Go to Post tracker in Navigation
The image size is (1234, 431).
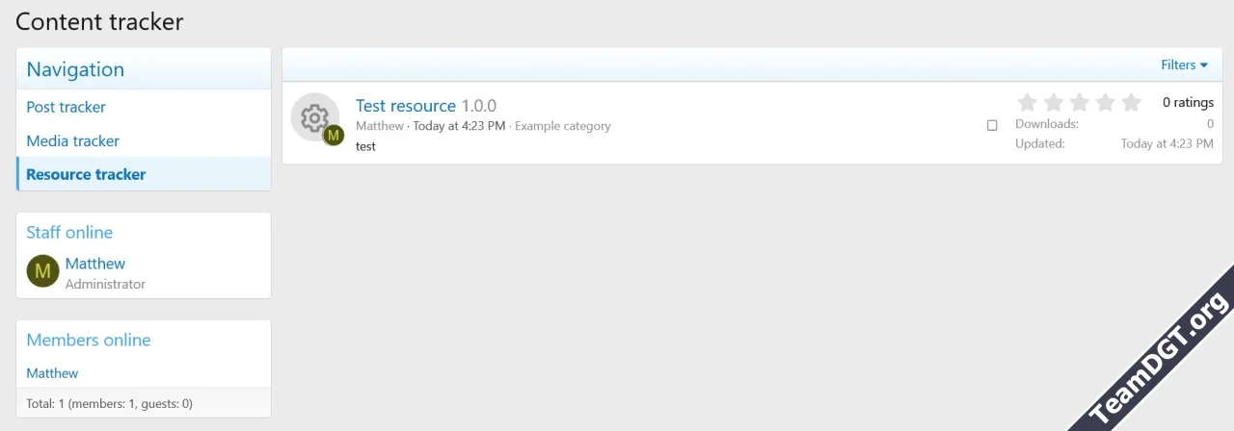tap(67, 107)
